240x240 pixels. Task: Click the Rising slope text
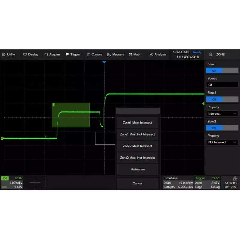(x=215, y=187)
